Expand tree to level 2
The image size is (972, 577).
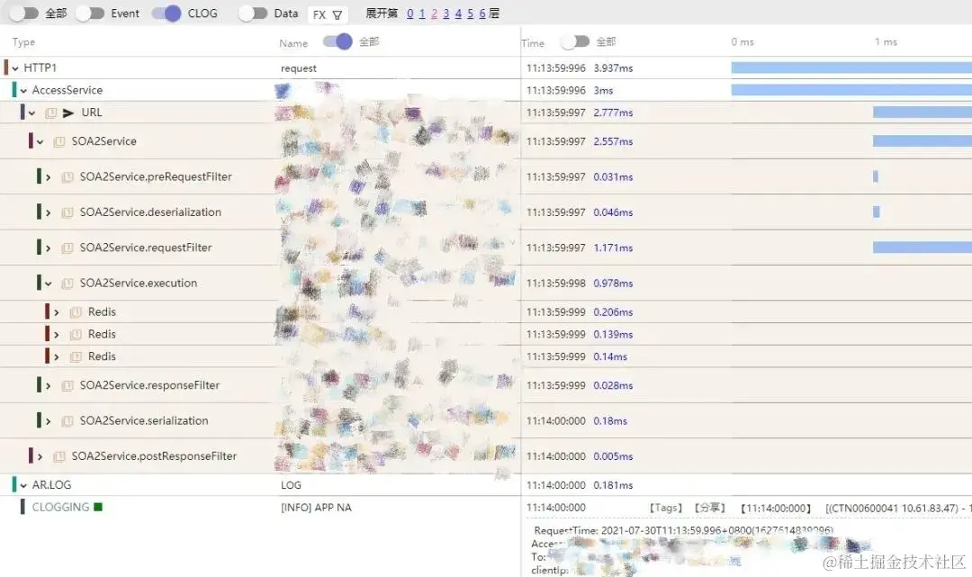click(434, 13)
